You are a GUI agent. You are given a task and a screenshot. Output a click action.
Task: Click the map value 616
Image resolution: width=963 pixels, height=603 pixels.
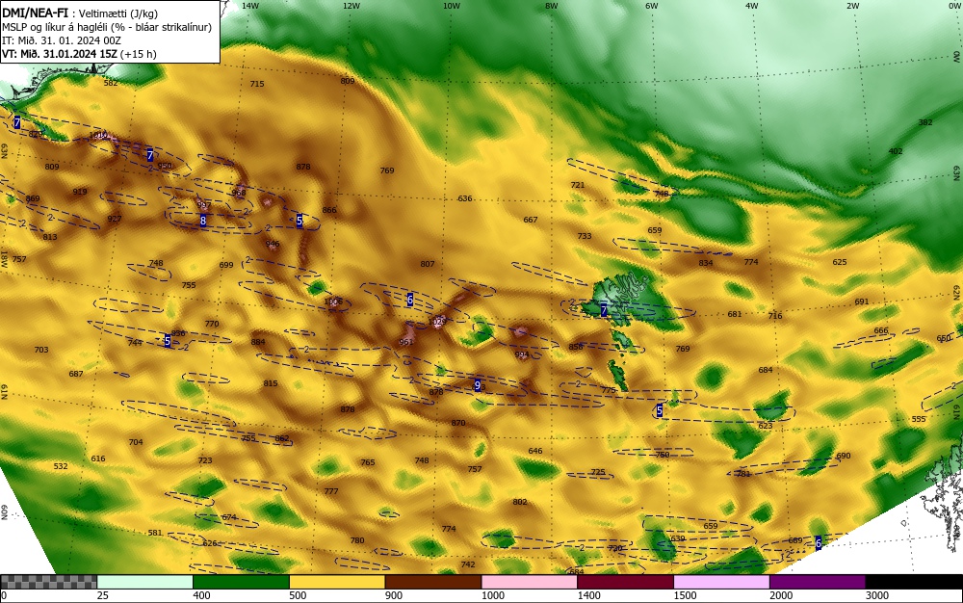(x=97, y=459)
